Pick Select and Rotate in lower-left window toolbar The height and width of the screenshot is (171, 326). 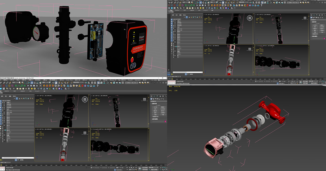(x=35, y=83)
